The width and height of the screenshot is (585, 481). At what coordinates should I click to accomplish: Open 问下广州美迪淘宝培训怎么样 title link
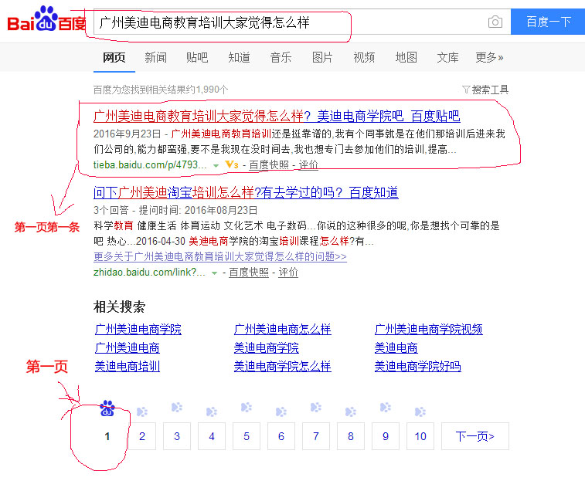[x=246, y=192]
